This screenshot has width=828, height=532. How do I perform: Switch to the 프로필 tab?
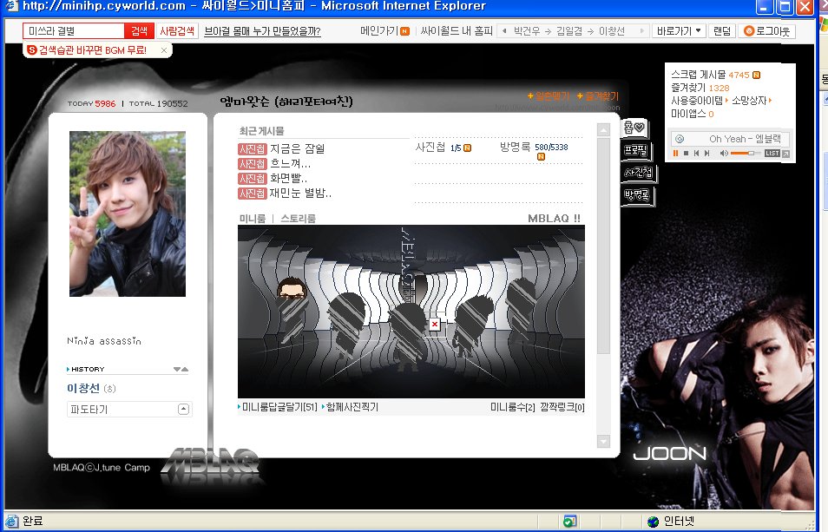point(636,150)
